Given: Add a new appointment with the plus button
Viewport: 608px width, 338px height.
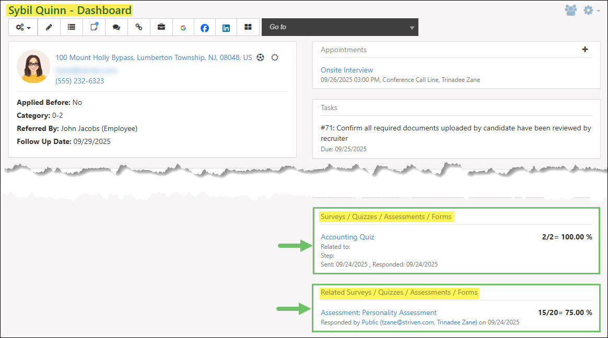Looking at the screenshot, I should click(x=585, y=50).
